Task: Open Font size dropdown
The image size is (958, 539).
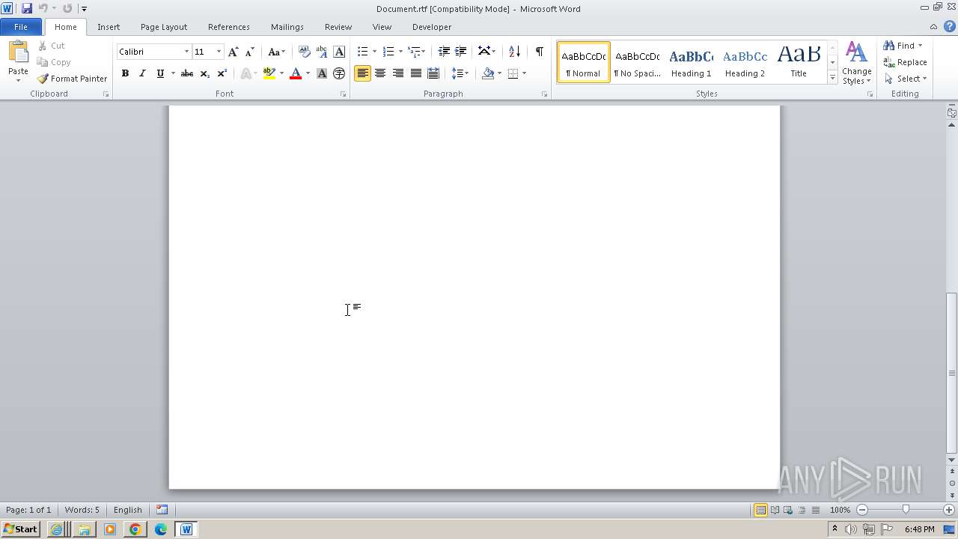Action: coord(219,52)
